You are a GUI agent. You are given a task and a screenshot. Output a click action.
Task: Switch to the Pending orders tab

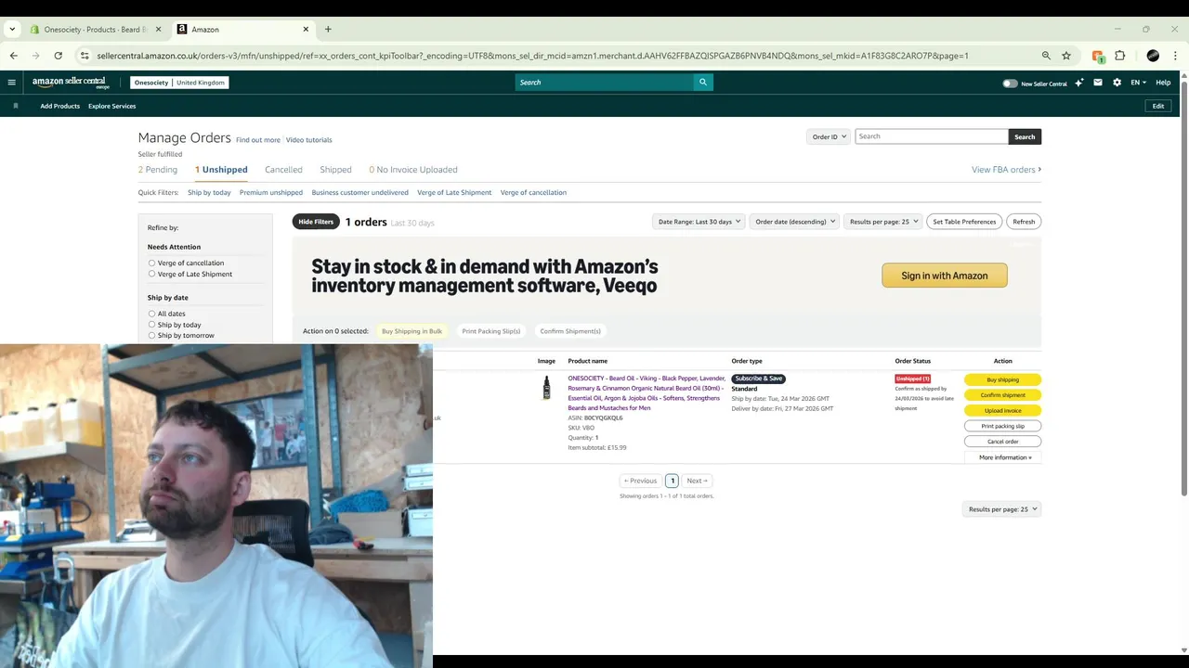158,170
